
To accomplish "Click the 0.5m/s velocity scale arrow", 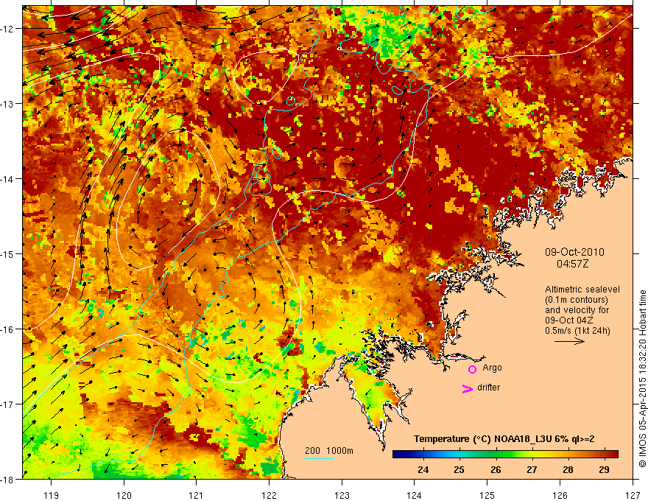I will pos(569,341).
